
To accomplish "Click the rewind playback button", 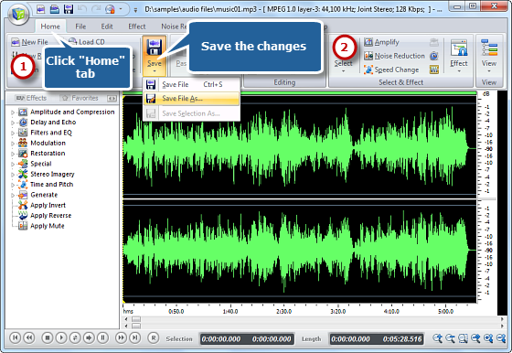I will pos(28,337).
